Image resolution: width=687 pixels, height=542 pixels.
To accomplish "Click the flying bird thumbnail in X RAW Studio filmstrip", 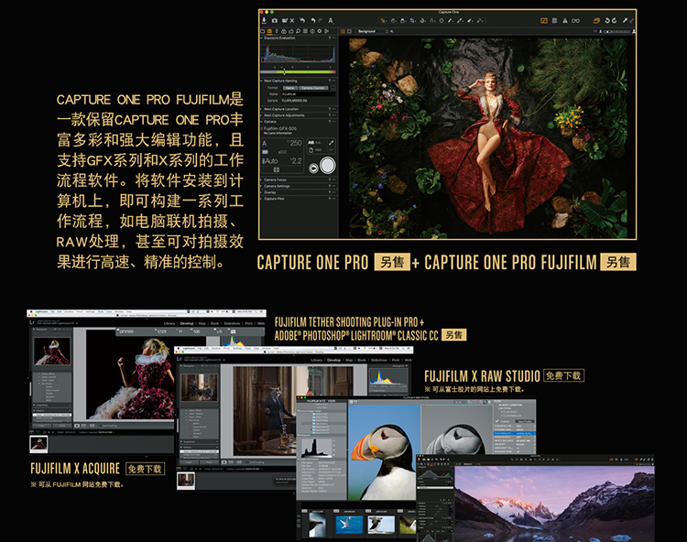I will click(x=349, y=525).
